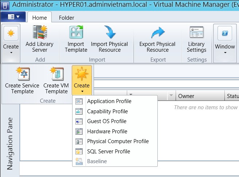The height and width of the screenshot is (177, 239).
Task: Click the Export Physical Resource arrow icon
Action: coord(158,33)
